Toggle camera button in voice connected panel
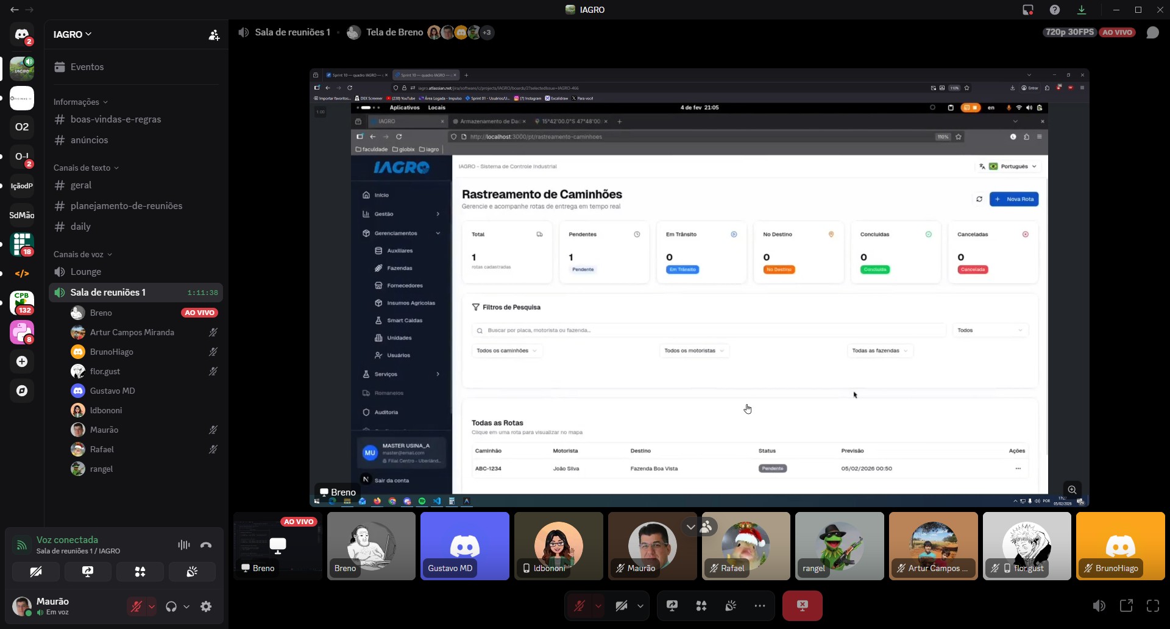 36,572
